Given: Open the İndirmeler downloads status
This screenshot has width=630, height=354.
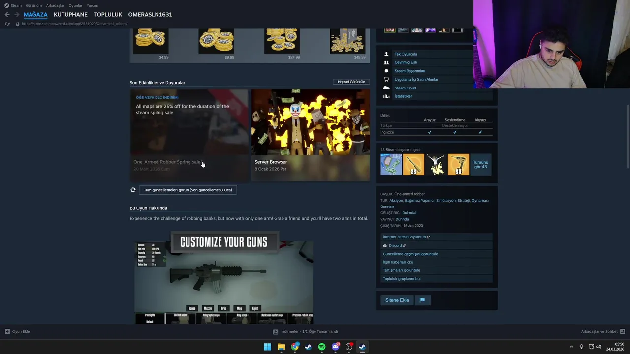Looking at the screenshot, I should [x=305, y=332].
